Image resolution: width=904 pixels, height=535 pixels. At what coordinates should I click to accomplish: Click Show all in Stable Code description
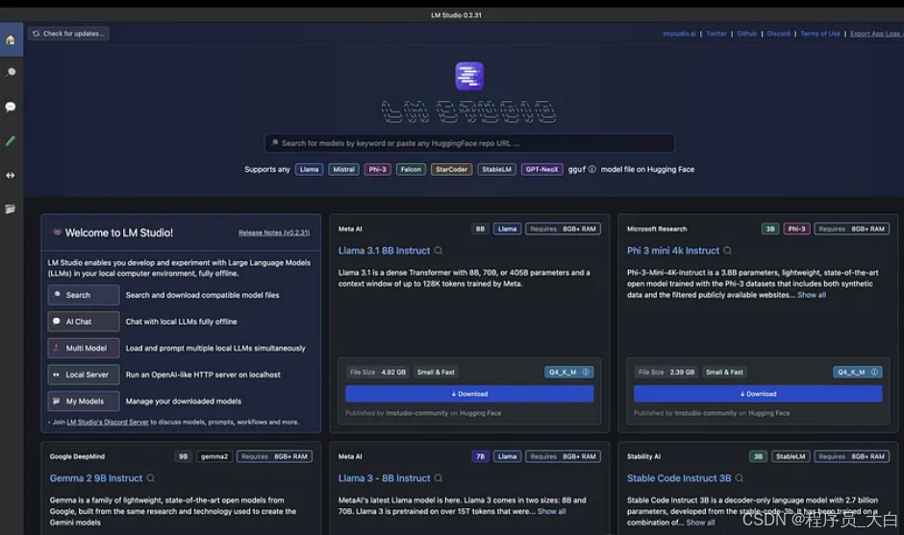700,523
